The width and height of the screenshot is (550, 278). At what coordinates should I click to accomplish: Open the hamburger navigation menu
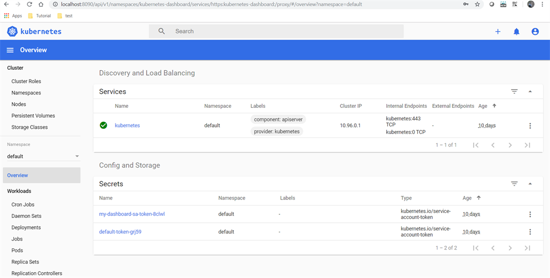10,50
